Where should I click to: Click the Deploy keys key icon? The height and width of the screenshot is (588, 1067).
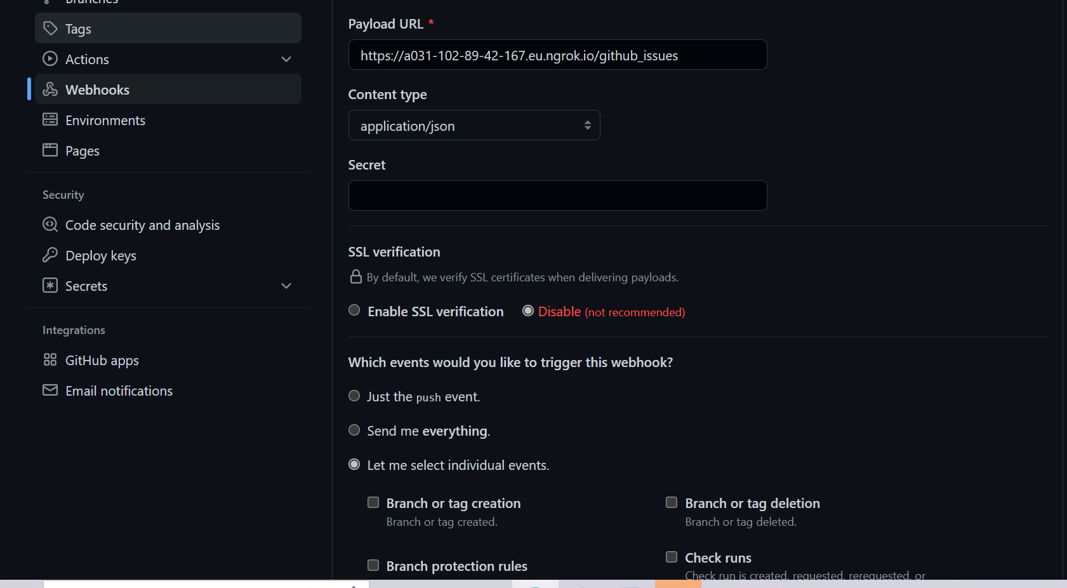(50, 255)
